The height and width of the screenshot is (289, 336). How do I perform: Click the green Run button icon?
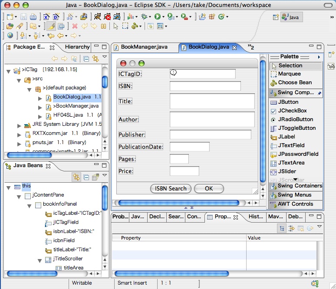pos(158,17)
